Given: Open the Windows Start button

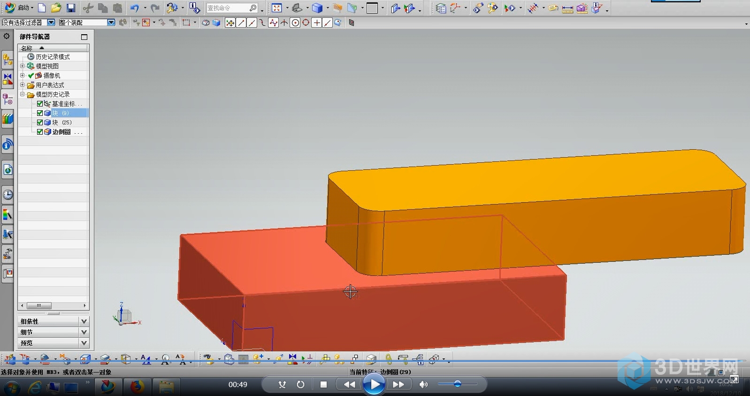Looking at the screenshot, I should [12, 388].
